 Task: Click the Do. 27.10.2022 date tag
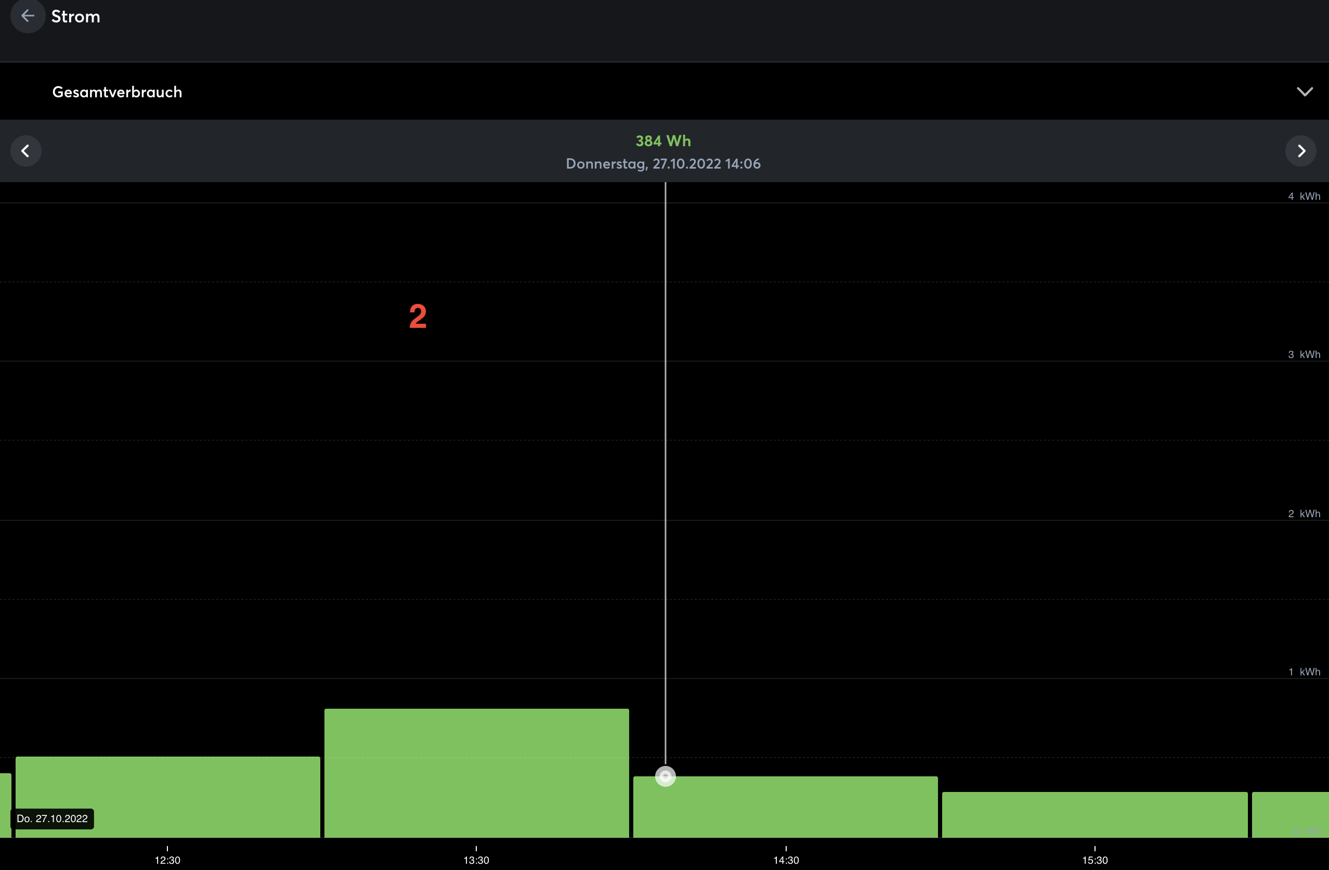coord(52,818)
